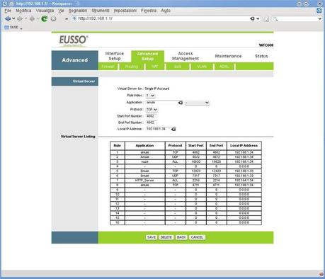Clear the Local IP Address field with its eraser icon
The width and height of the screenshot is (325, 279).
click(x=173, y=129)
